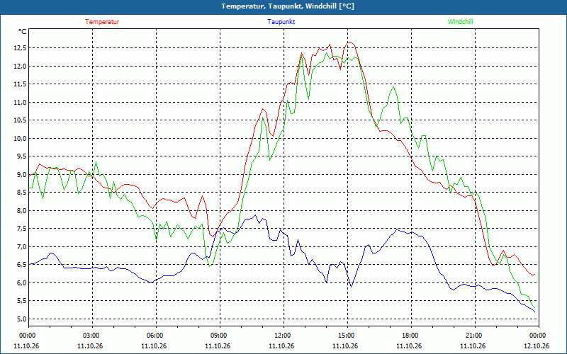This screenshot has width=567, height=354.
Task: Click the '11.10.26' date under 12:00
Action: point(281,346)
